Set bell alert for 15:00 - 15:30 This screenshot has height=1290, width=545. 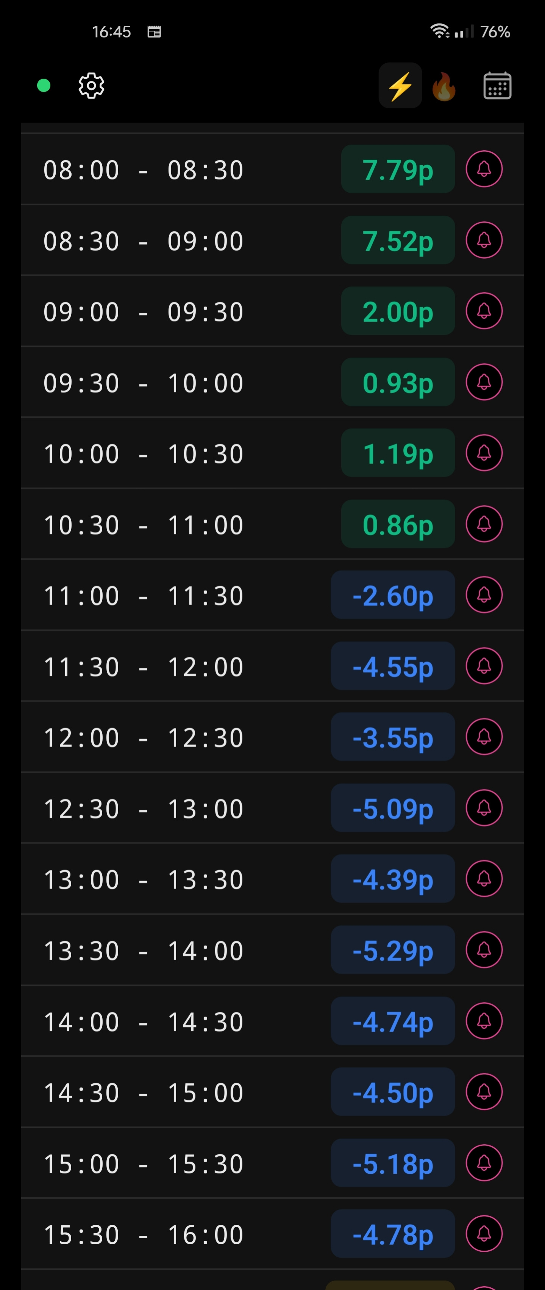point(484,1163)
